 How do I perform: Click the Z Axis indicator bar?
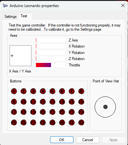pos(50,40)
